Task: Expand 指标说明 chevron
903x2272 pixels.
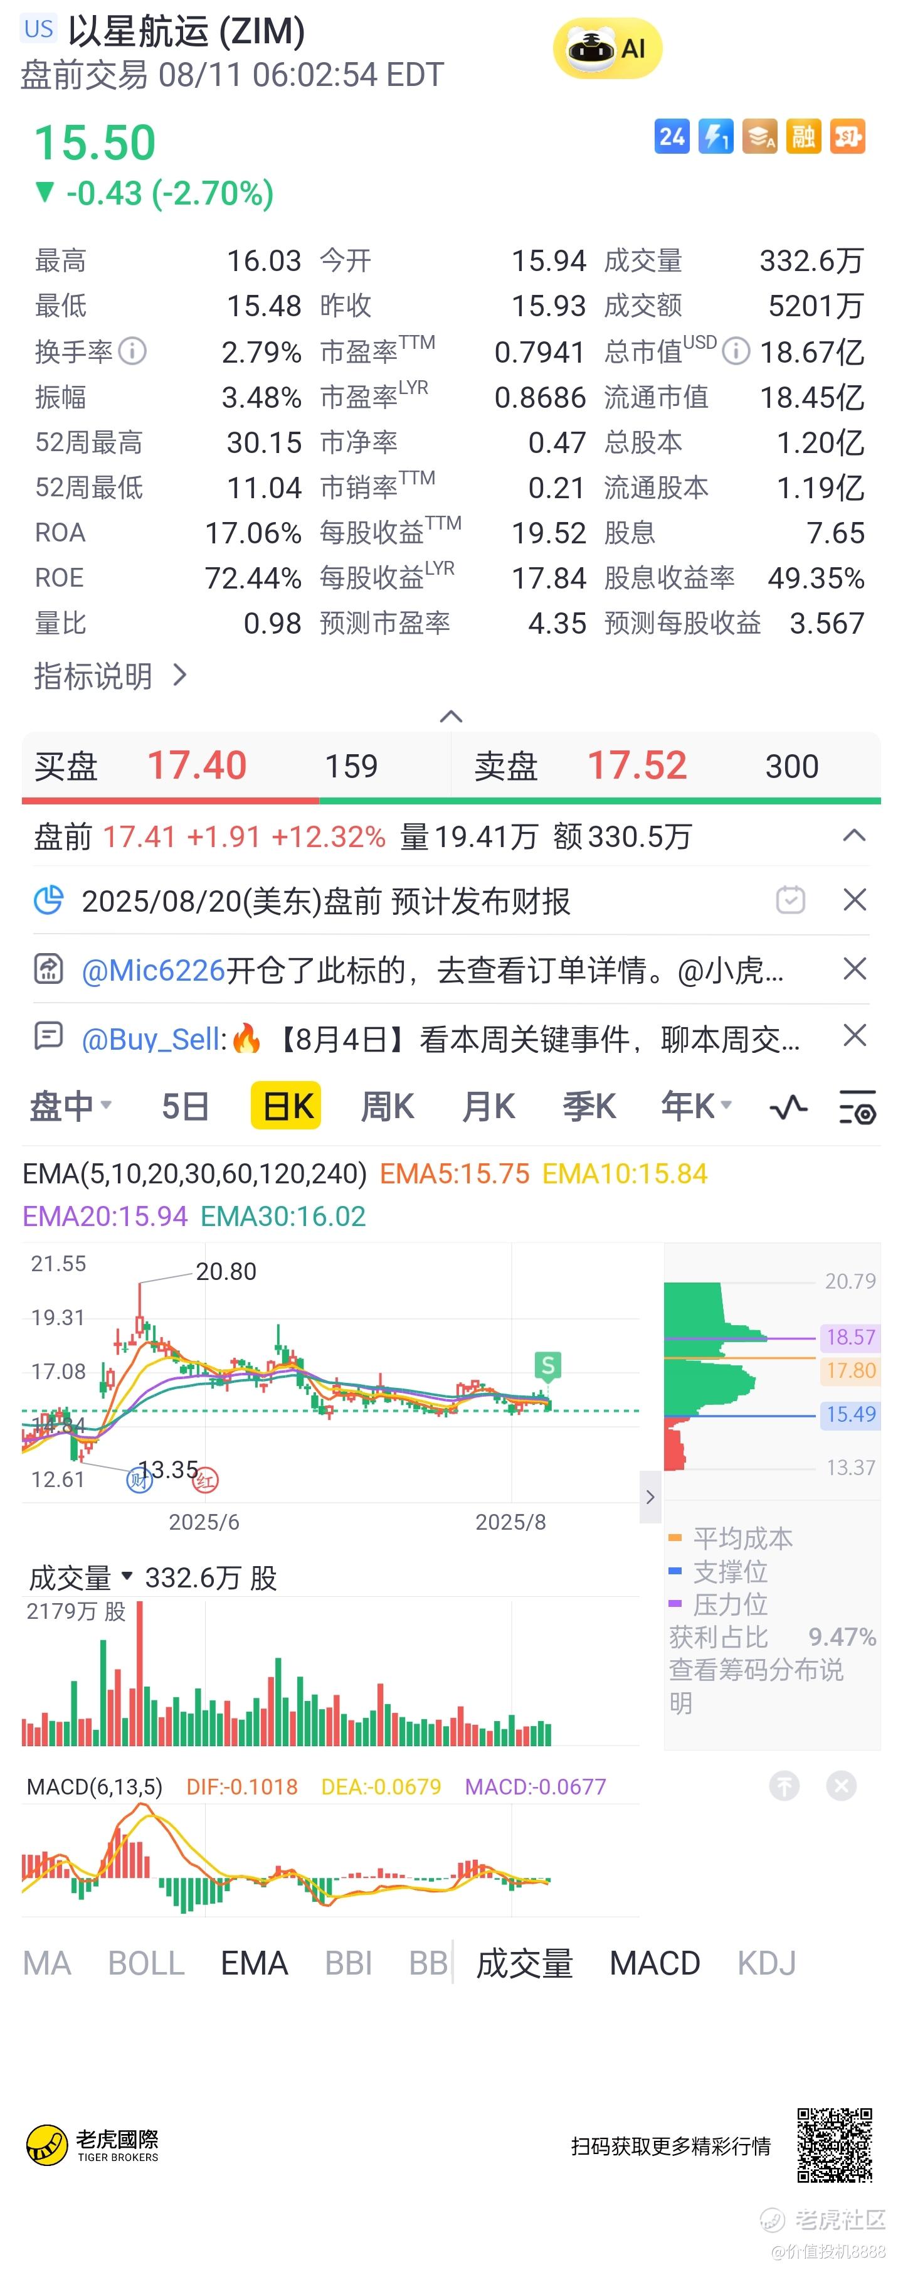Action: click(x=180, y=675)
